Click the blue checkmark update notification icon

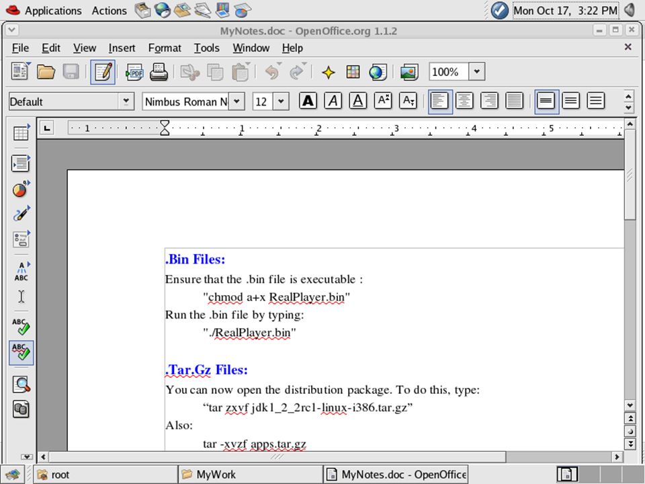click(x=500, y=10)
